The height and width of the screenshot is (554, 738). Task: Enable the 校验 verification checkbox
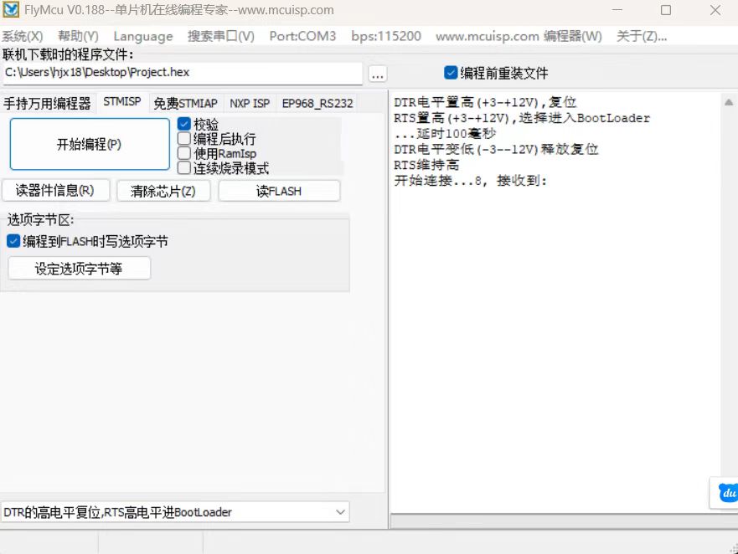coord(184,123)
